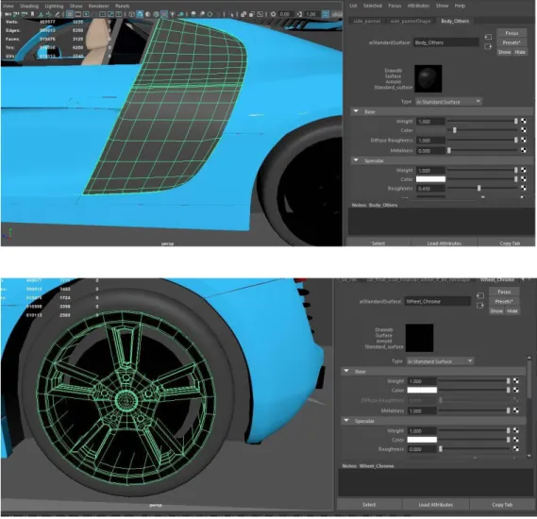Click the Presets button in Body_Others editor
This screenshot has width=537, height=519.
[512, 42]
